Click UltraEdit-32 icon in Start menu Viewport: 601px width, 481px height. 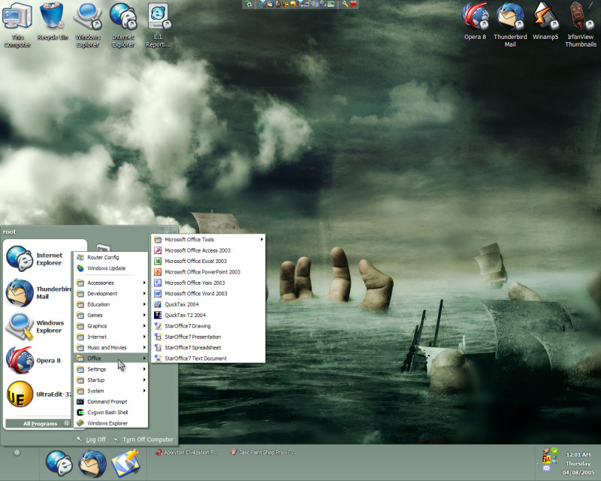tap(20, 394)
